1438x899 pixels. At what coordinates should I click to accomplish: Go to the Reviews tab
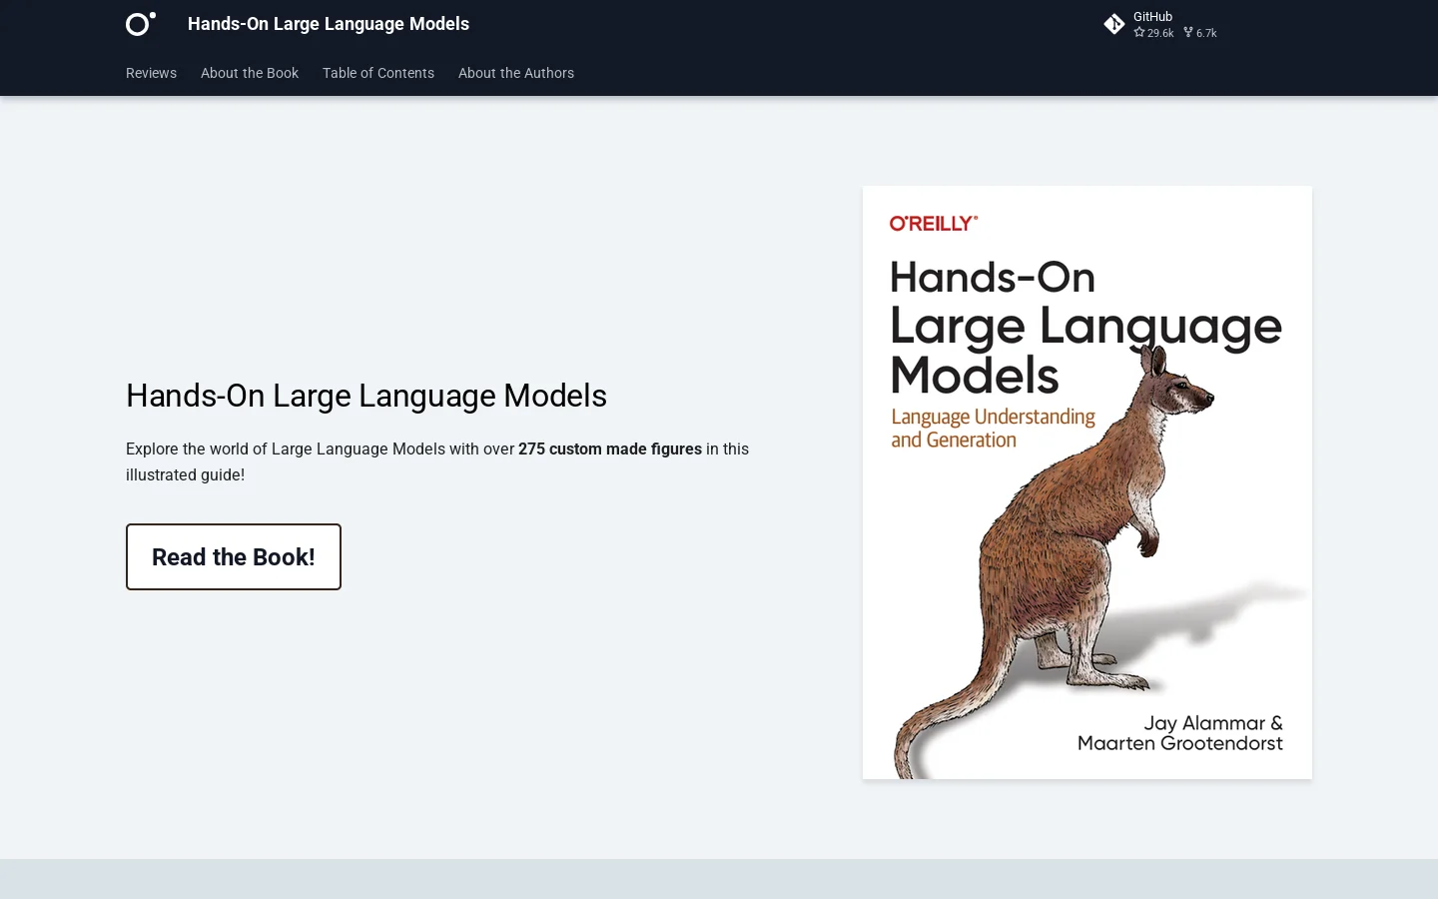point(151,73)
